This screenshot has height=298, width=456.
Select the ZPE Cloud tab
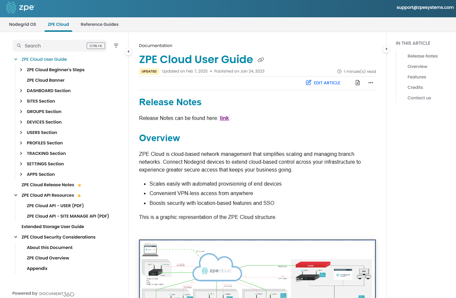click(x=58, y=24)
